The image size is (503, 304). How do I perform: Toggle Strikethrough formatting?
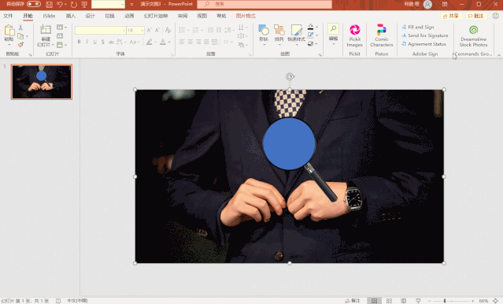pyautogui.click(x=111, y=42)
